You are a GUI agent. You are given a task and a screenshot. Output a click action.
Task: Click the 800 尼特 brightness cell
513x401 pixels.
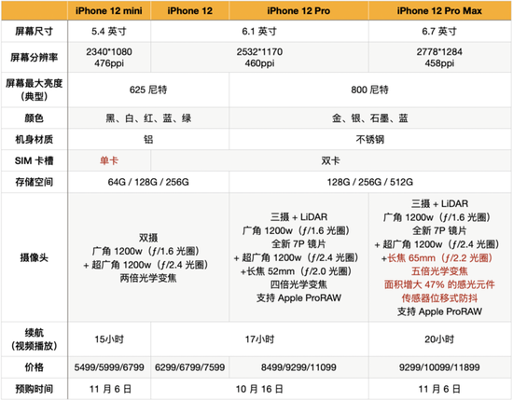369,90
